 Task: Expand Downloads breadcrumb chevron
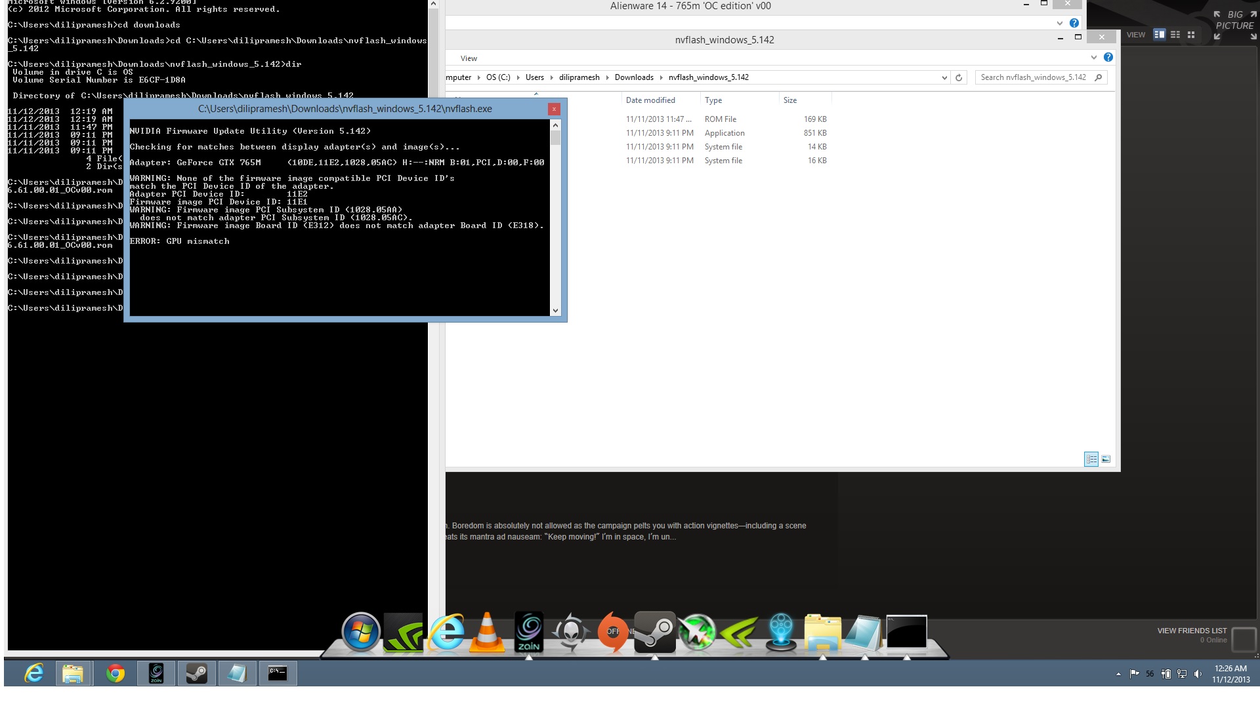point(661,77)
